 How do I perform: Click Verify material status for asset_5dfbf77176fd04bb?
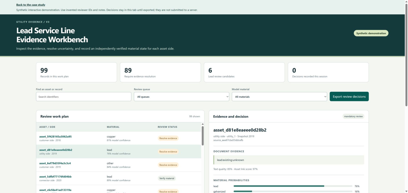click(167, 178)
